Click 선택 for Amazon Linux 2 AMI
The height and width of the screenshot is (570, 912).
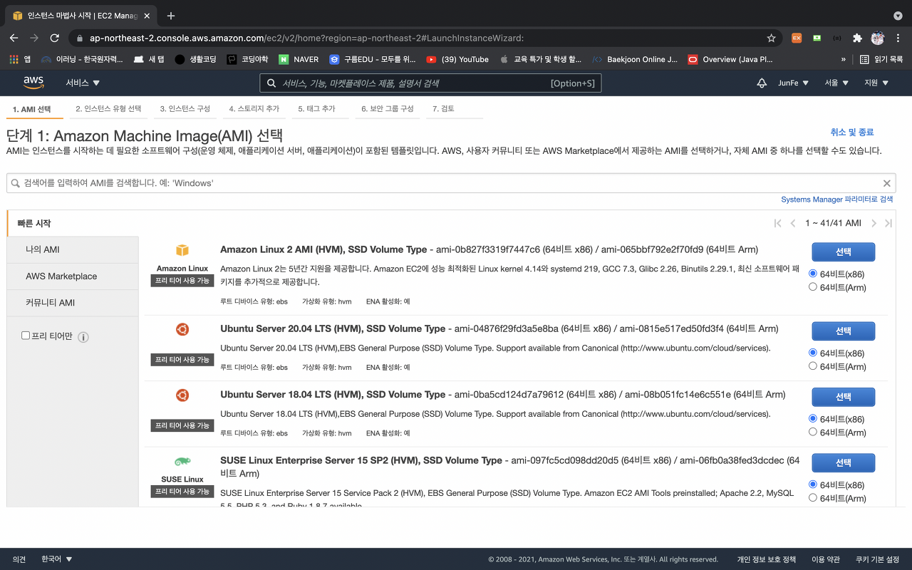[x=844, y=252]
